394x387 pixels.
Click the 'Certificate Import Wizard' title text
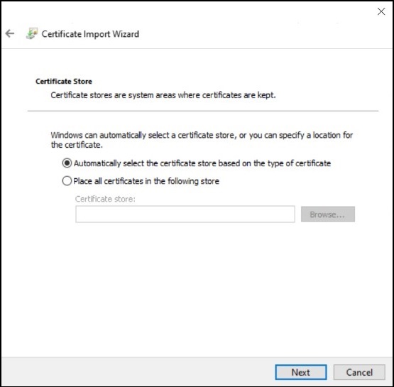click(x=90, y=34)
